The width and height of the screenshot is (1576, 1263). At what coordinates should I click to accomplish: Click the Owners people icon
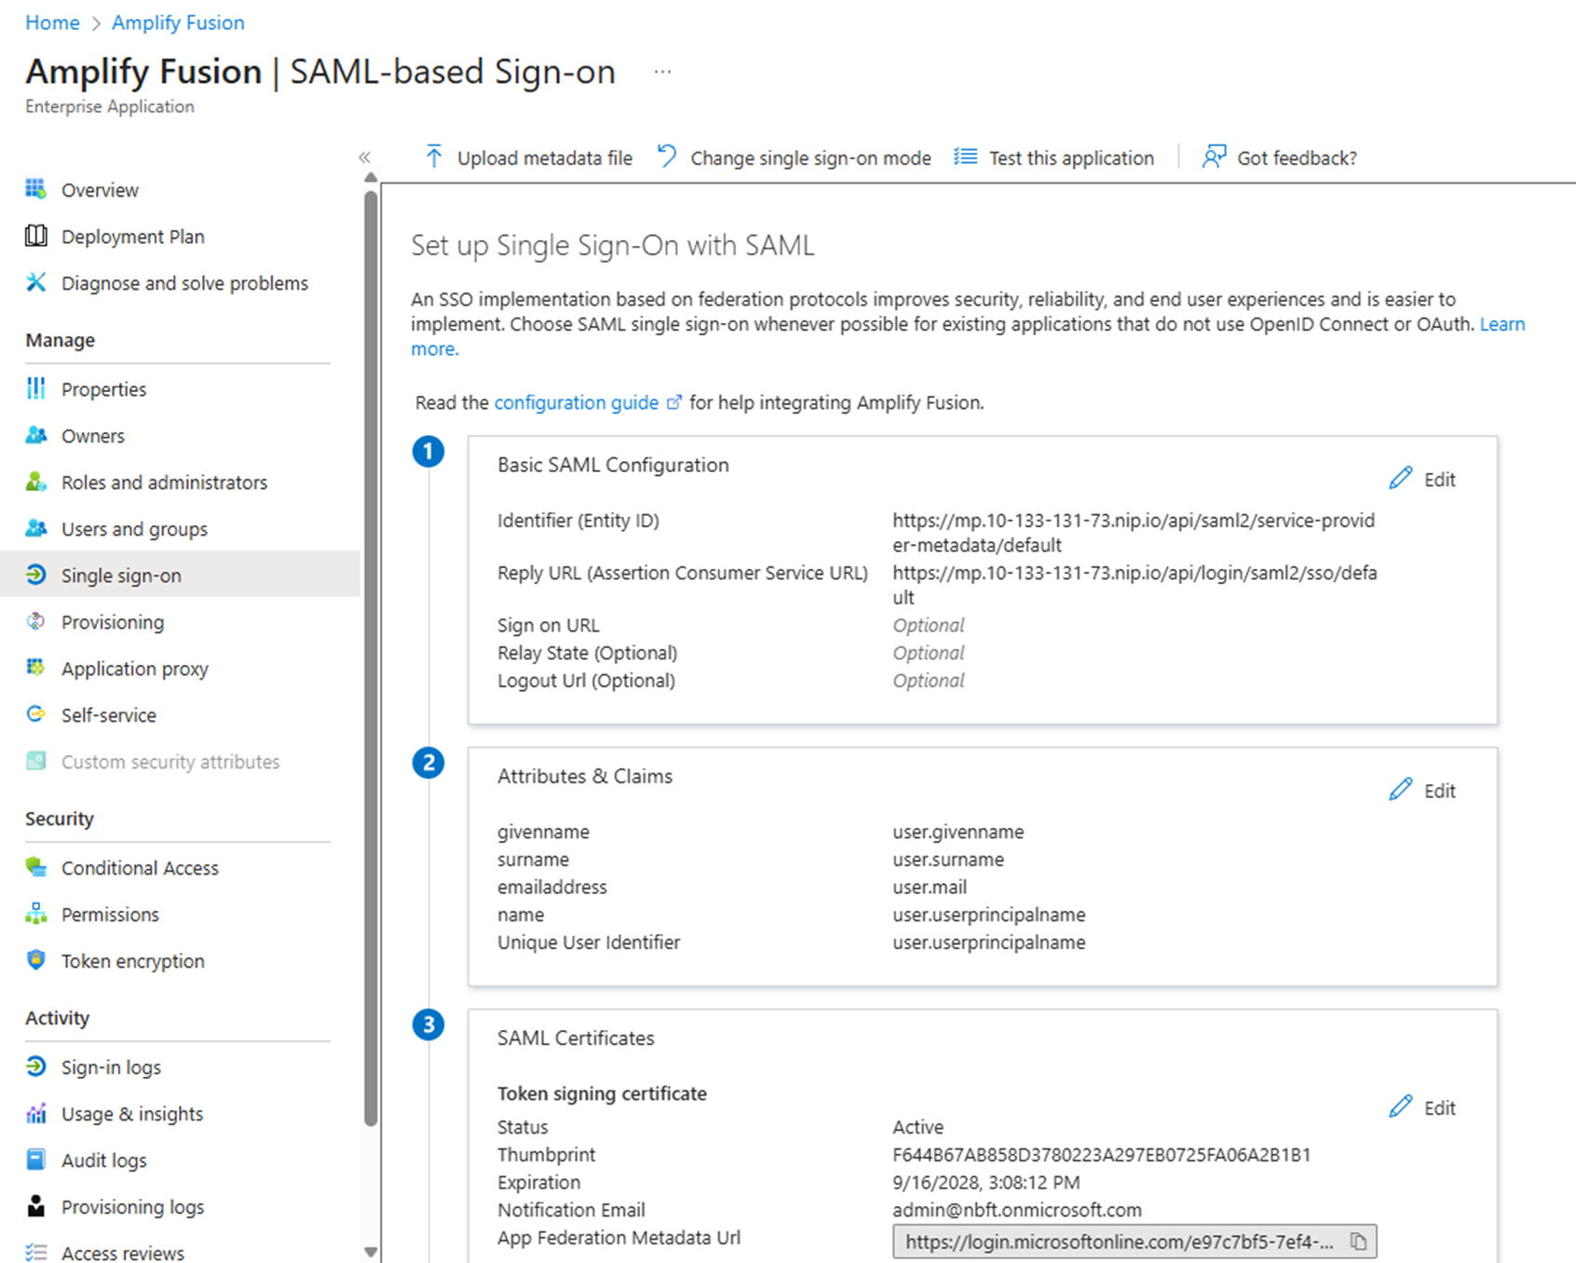point(35,435)
